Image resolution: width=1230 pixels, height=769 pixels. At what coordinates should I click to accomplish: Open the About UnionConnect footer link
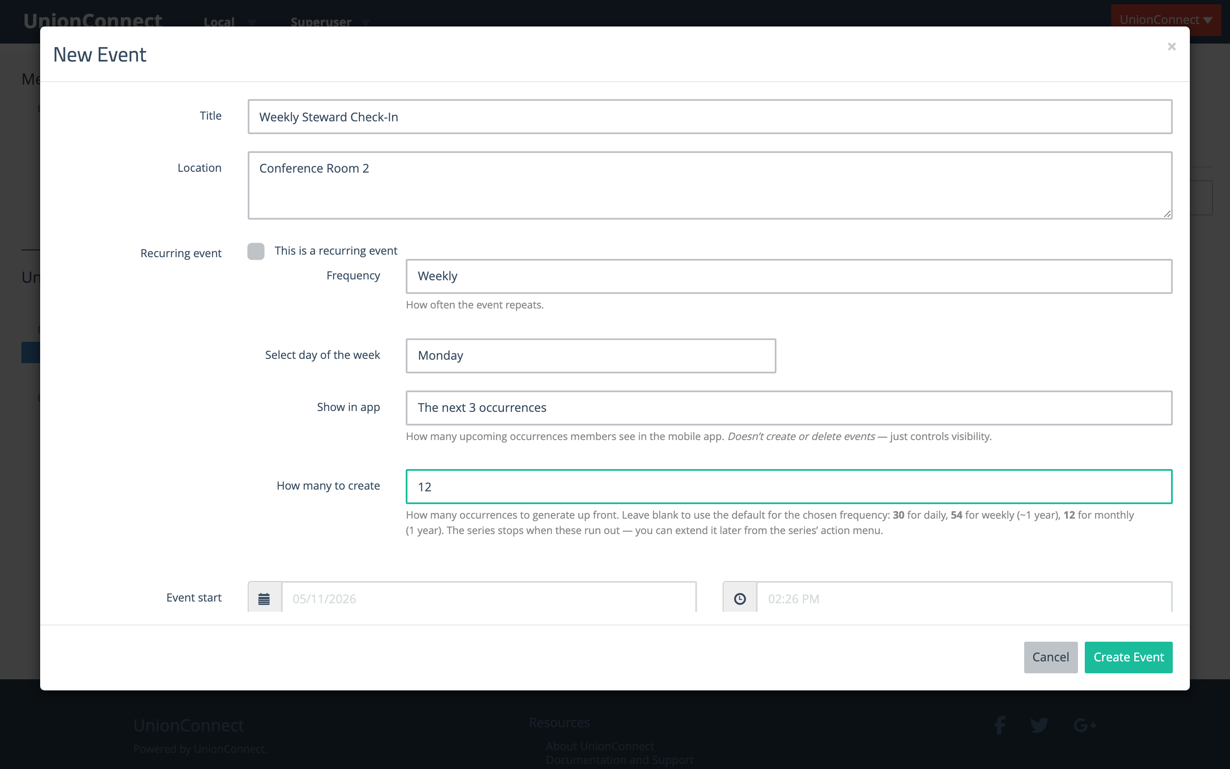coord(600,746)
